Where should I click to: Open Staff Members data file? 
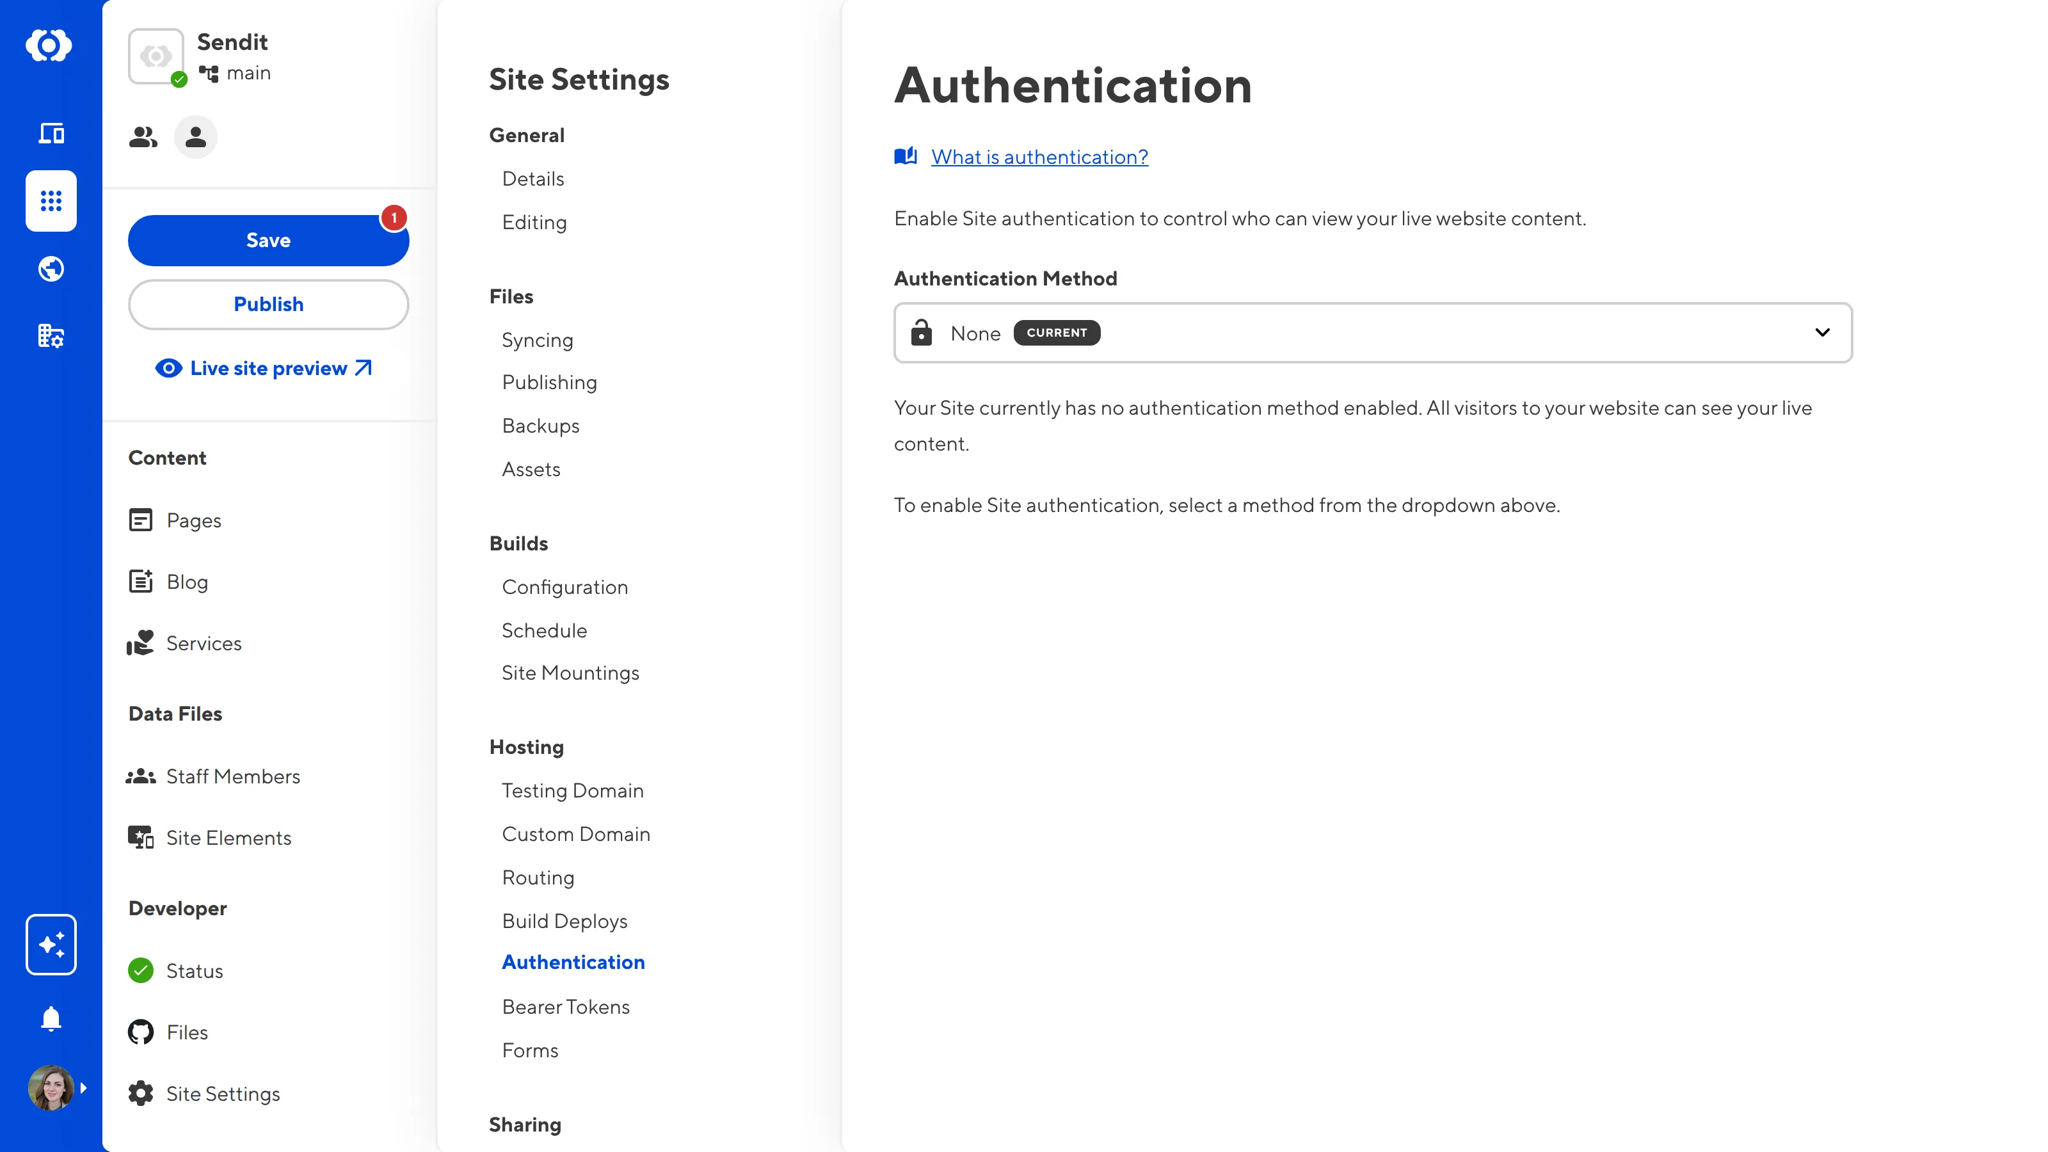pos(232,776)
